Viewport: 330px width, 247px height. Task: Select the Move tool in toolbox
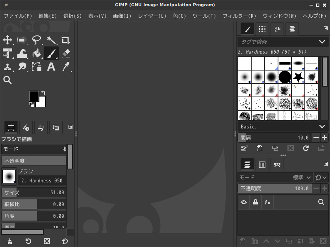click(x=7, y=40)
